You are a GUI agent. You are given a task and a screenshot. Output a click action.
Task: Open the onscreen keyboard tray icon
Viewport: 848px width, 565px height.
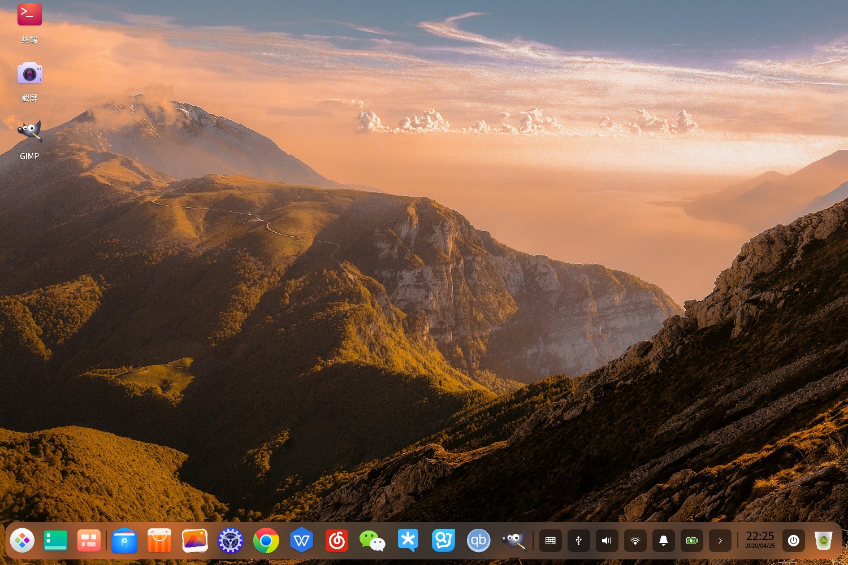coord(550,541)
